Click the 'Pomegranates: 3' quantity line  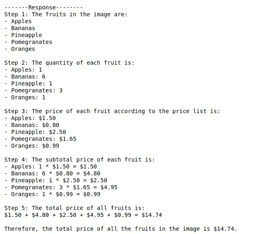point(37,90)
